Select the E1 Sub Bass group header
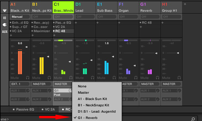This screenshot has height=121, width=202. 106,7
